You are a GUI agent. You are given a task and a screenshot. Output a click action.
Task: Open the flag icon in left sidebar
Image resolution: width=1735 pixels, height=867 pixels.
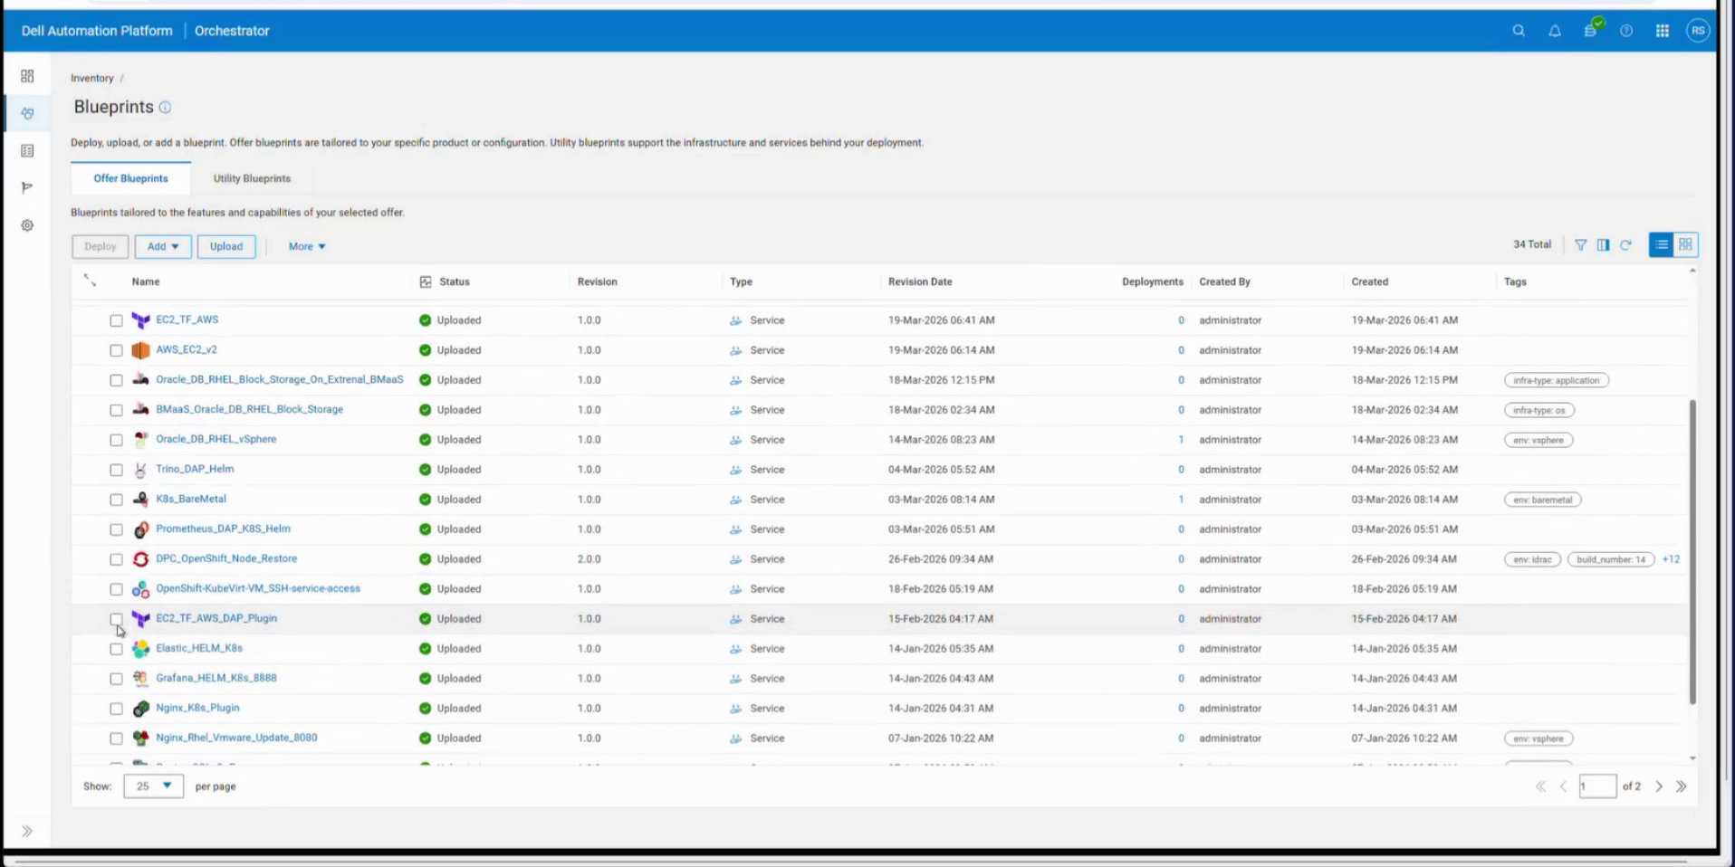tap(27, 188)
